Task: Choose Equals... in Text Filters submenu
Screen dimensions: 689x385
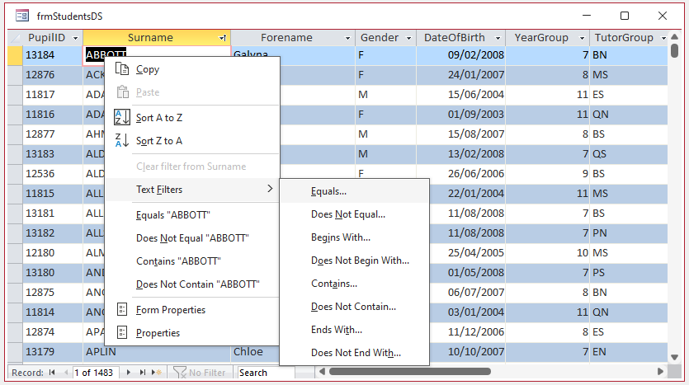Action: [x=354, y=191]
